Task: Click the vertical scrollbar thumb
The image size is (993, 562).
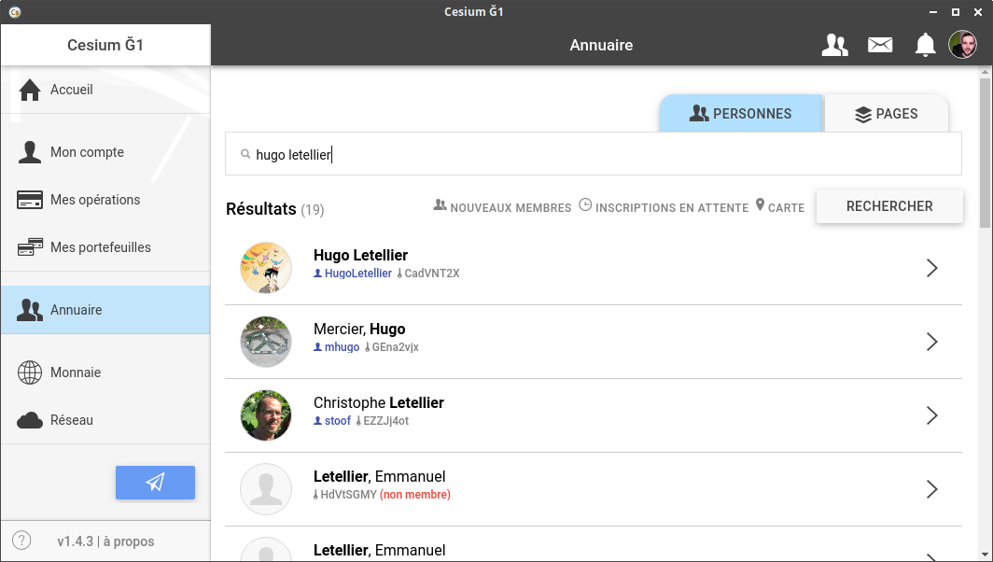Action: 985,152
